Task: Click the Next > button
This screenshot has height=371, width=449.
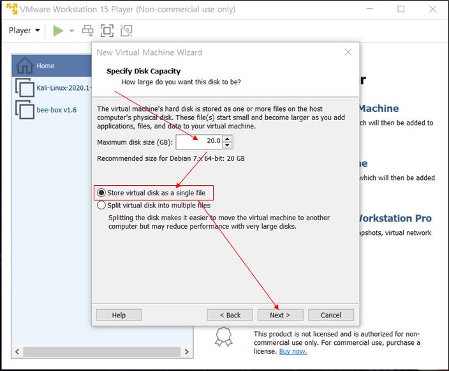Action: pos(281,315)
